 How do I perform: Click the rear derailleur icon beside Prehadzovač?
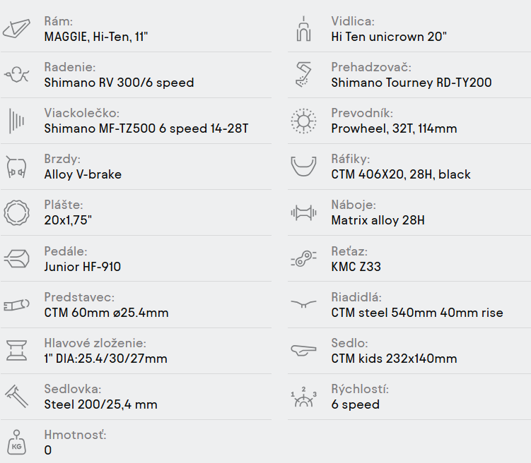pyautogui.click(x=303, y=75)
